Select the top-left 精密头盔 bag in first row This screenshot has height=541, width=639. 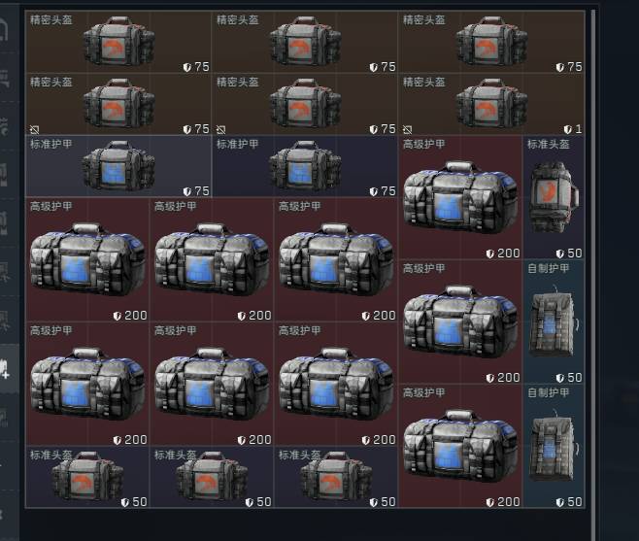click(x=118, y=42)
